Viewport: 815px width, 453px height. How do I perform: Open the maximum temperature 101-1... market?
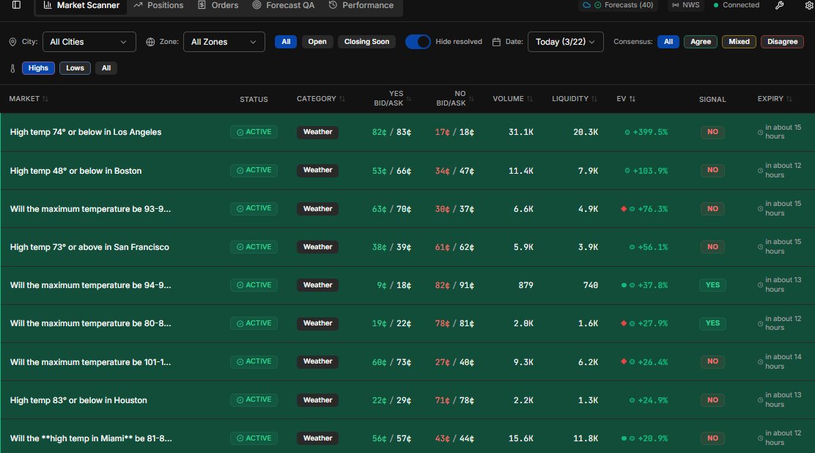point(90,362)
